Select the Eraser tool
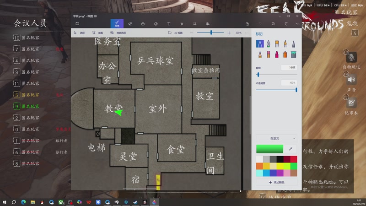366x206 pixels. 268,54
